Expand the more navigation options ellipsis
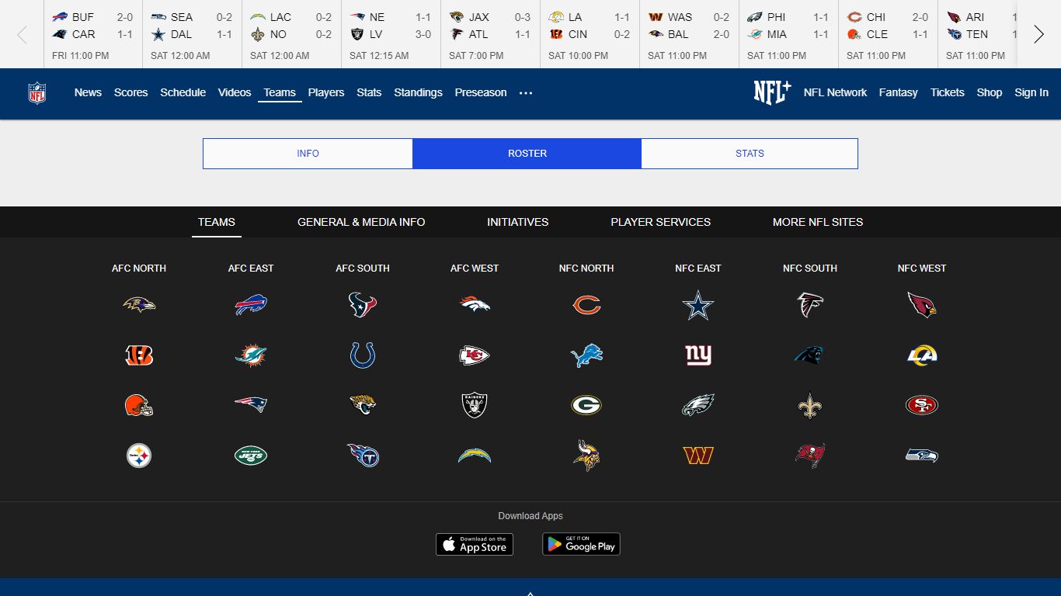This screenshot has height=596, width=1061. point(526,93)
